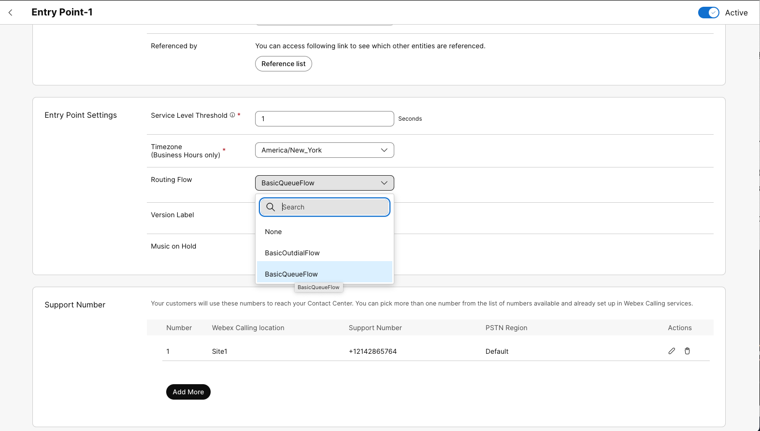
Task: Click the Actions column header
Action: pyautogui.click(x=680, y=328)
